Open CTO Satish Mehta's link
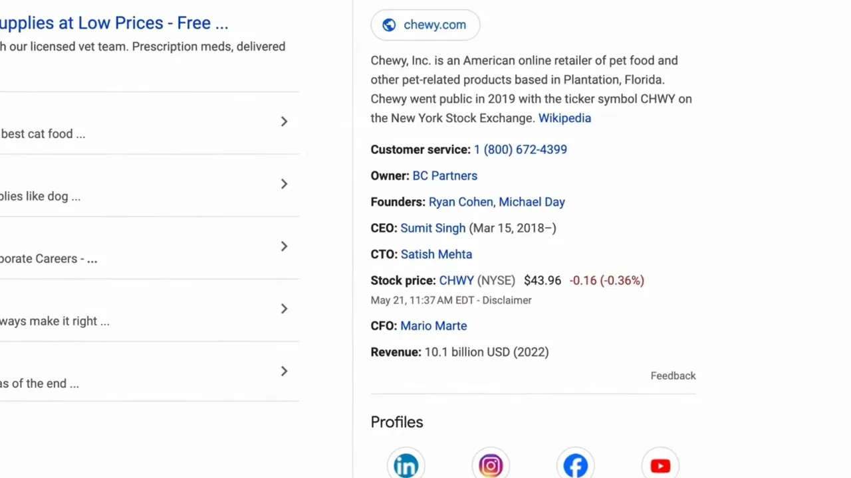851x478 pixels. coord(436,254)
